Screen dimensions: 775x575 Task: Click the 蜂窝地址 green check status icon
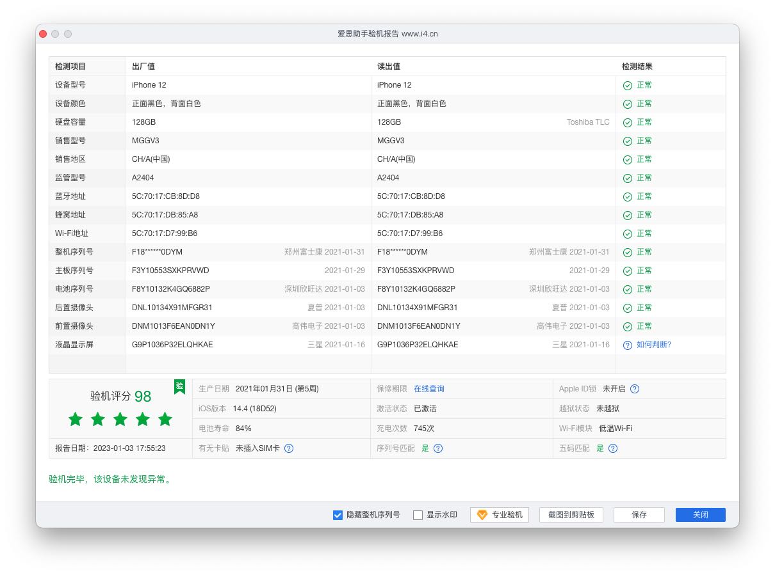click(628, 215)
